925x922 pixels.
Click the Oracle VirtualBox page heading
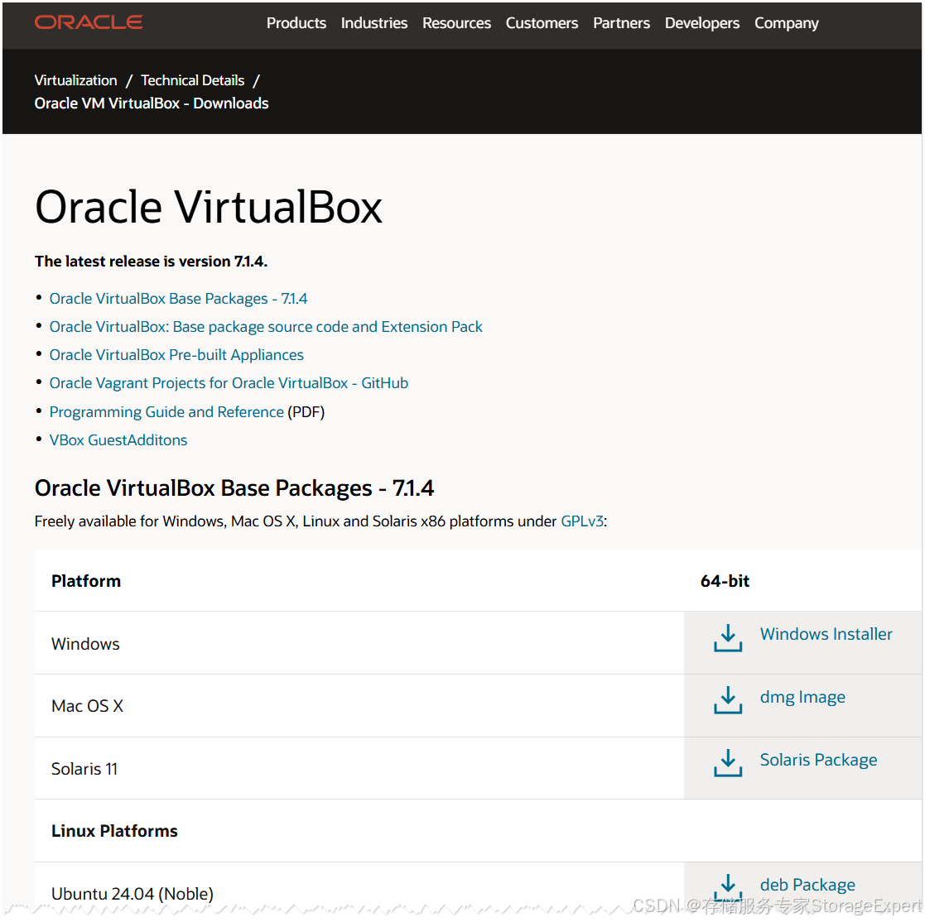coord(208,208)
